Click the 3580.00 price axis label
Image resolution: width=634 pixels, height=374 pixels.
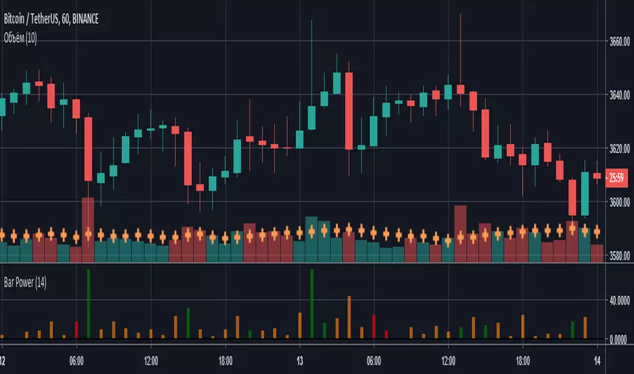(618, 256)
